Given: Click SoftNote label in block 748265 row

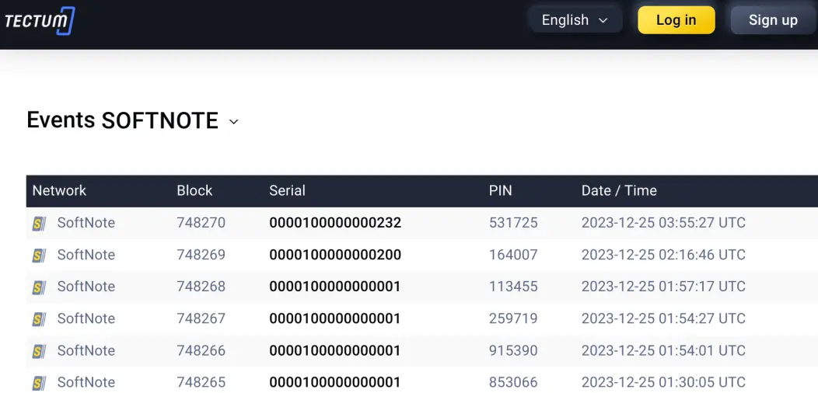Looking at the screenshot, I should (x=86, y=382).
